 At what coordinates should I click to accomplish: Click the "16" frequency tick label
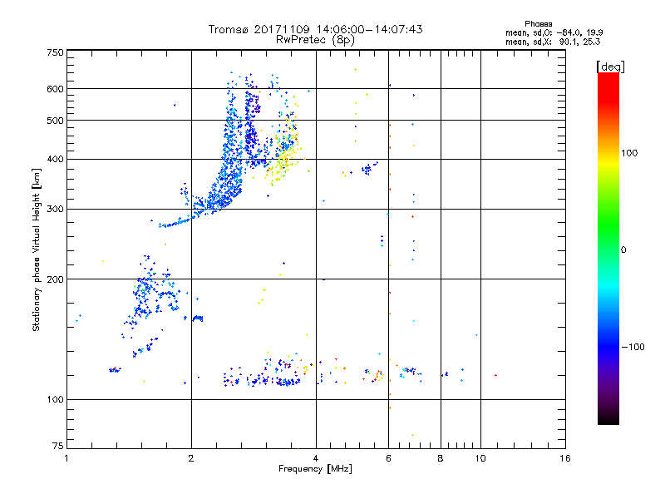565,458
